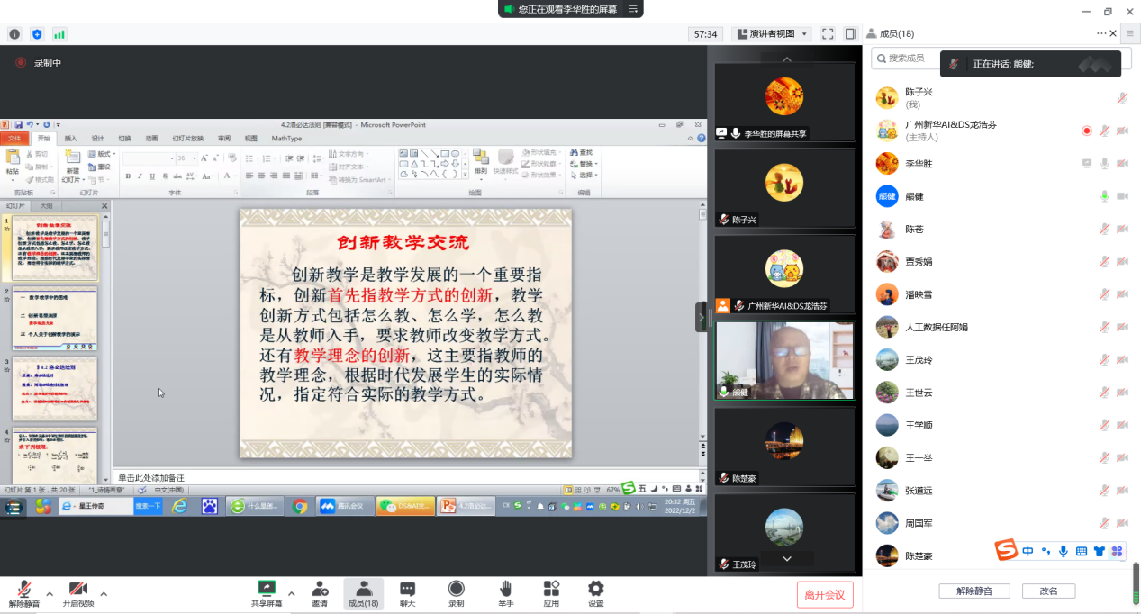This screenshot has width=1141, height=614.
Task: Click the Record (录制) icon
Action: coord(456,592)
